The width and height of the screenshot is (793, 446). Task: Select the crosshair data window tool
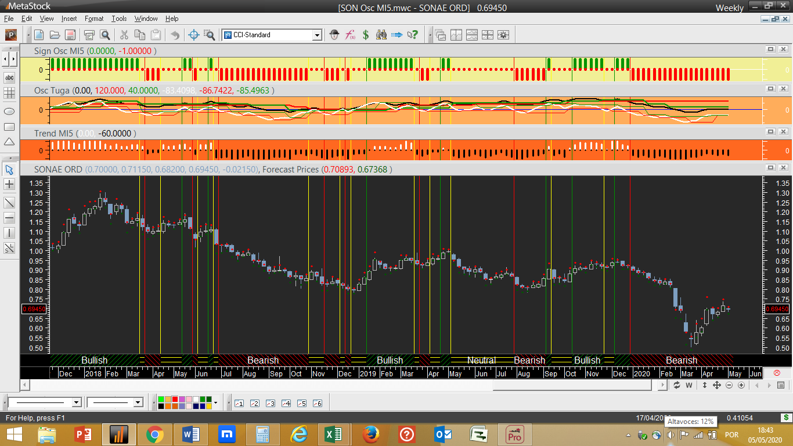[x=194, y=35]
